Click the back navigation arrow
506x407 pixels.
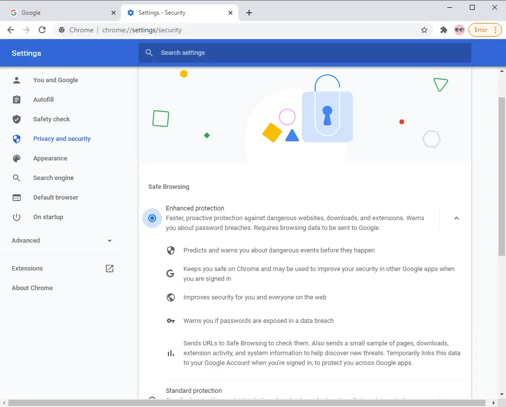coord(11,30)
